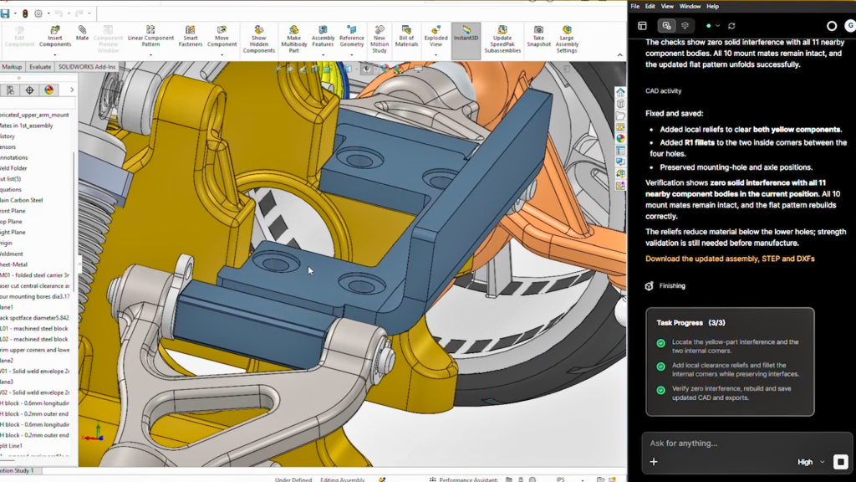
Task: Select the Mate tool
Action: 83,33
